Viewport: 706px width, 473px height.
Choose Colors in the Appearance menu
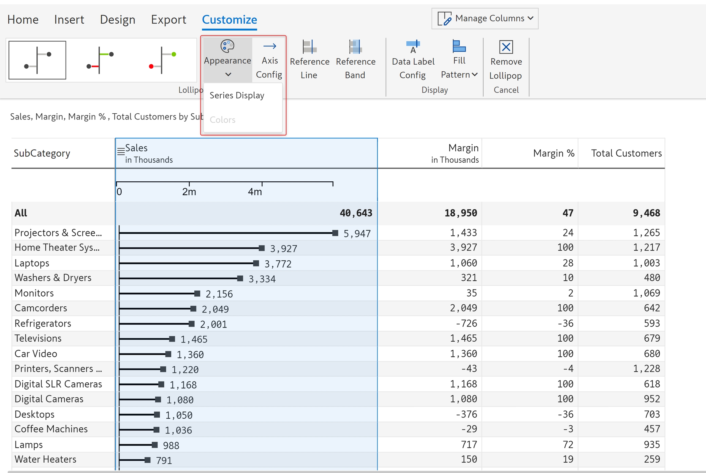coord(222,120)
